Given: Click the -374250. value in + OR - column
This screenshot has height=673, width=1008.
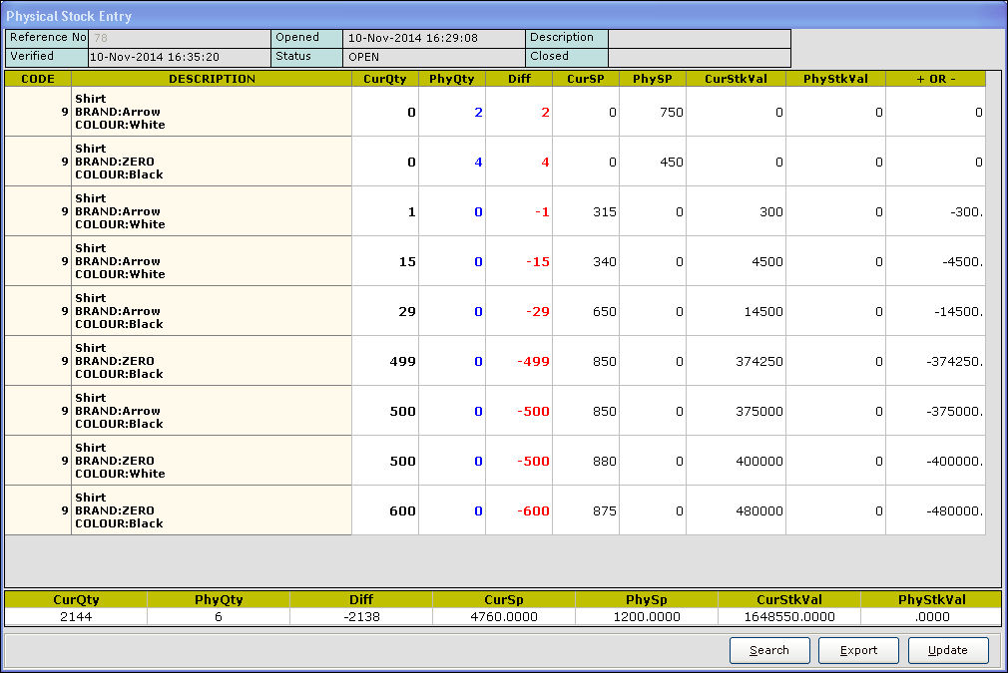Looking at the screenshot, I should (x=935, y=361).
